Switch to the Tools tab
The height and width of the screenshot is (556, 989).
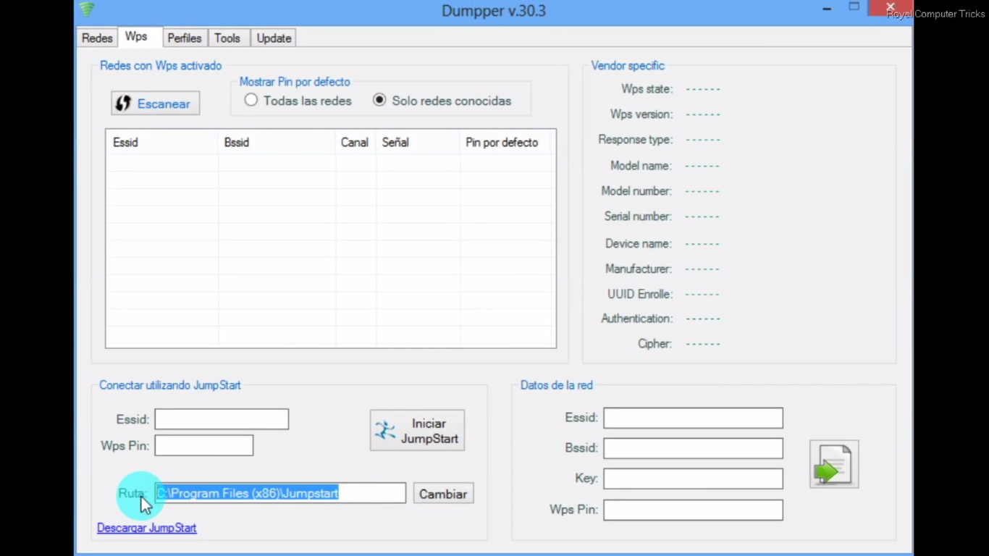(x=227, y=38)
